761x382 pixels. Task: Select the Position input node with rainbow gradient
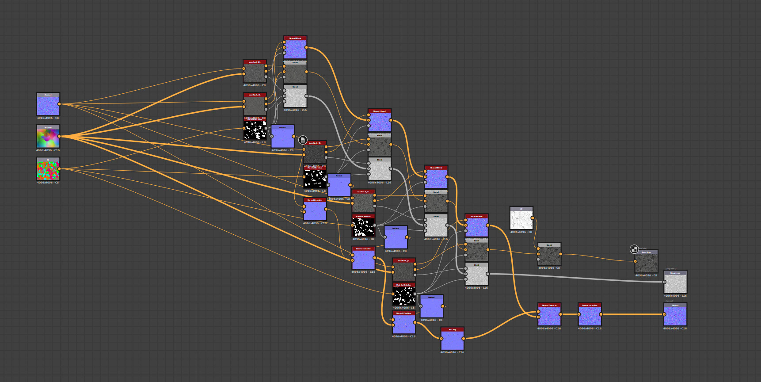click(x=48, y=137)
